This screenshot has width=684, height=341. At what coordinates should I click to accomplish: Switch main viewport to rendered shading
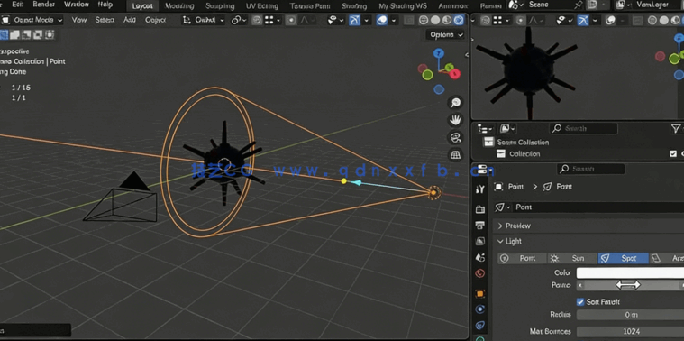(459, 20)
